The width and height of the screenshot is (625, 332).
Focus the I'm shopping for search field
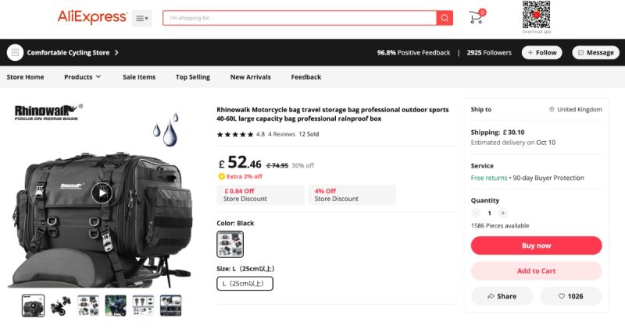(300, 18)
